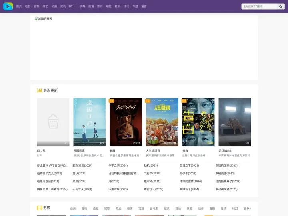The width and height of the screenshot is (288, 216).
Task: Open the Succubus 魅魔 poster
Action: (126, 122)
